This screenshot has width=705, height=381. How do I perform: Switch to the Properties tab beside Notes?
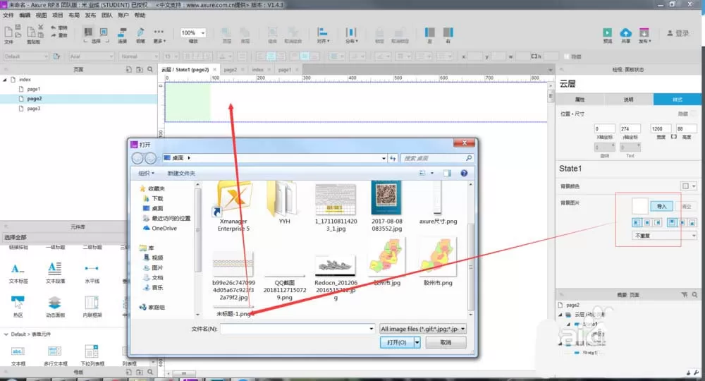point(580,99)
